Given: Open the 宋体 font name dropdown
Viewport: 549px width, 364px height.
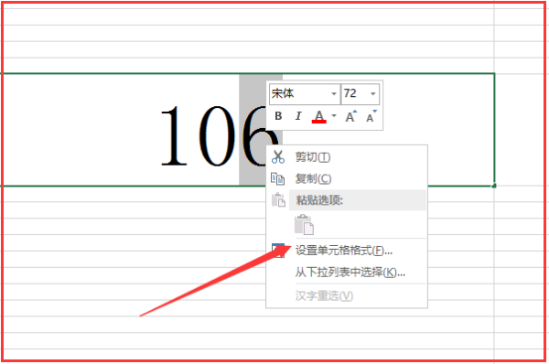Looking at the screenshot, I should [334, 94].
